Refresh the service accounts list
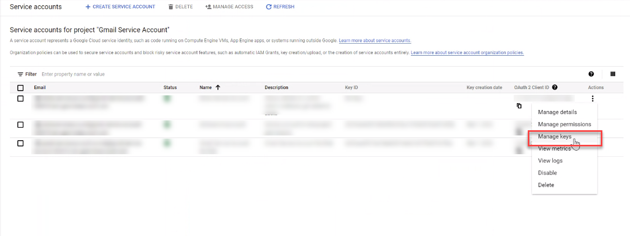Image resolution: width=630 pixels, height=236 pixels. pyautogui.click(x=280, y=7)
